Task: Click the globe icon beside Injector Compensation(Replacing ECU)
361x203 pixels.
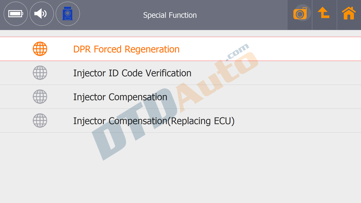Action: (40, 121)
